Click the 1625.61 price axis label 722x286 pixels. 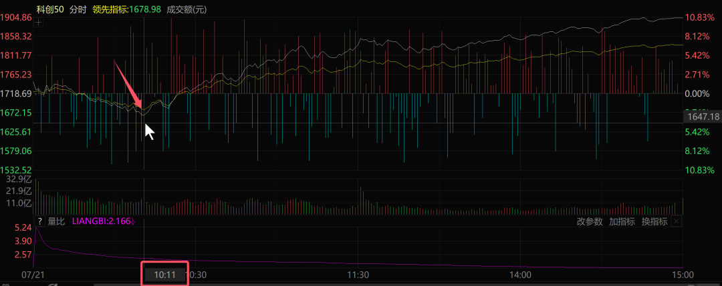click(15, 132)
